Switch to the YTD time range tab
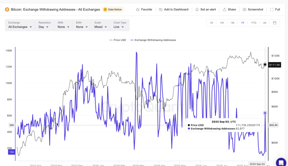Viewport: 288px width, 166px height. pos(253,23)
